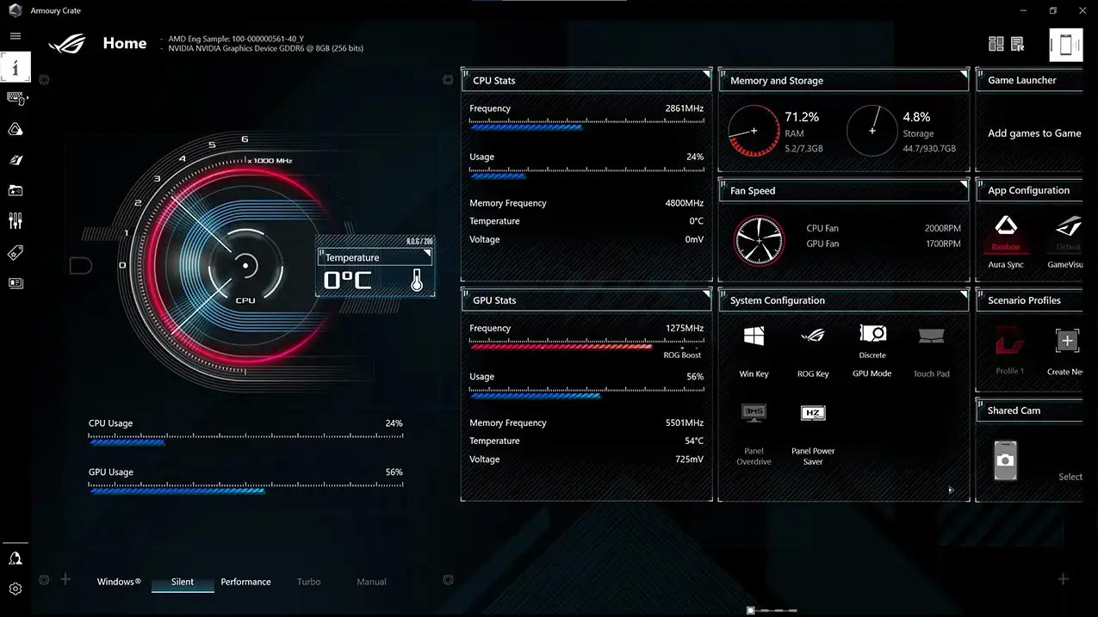The height and width of the screenshot is (617, 1098).
Task: Expand the CPU Stats panel corner arrow
Action: (708, 73)
